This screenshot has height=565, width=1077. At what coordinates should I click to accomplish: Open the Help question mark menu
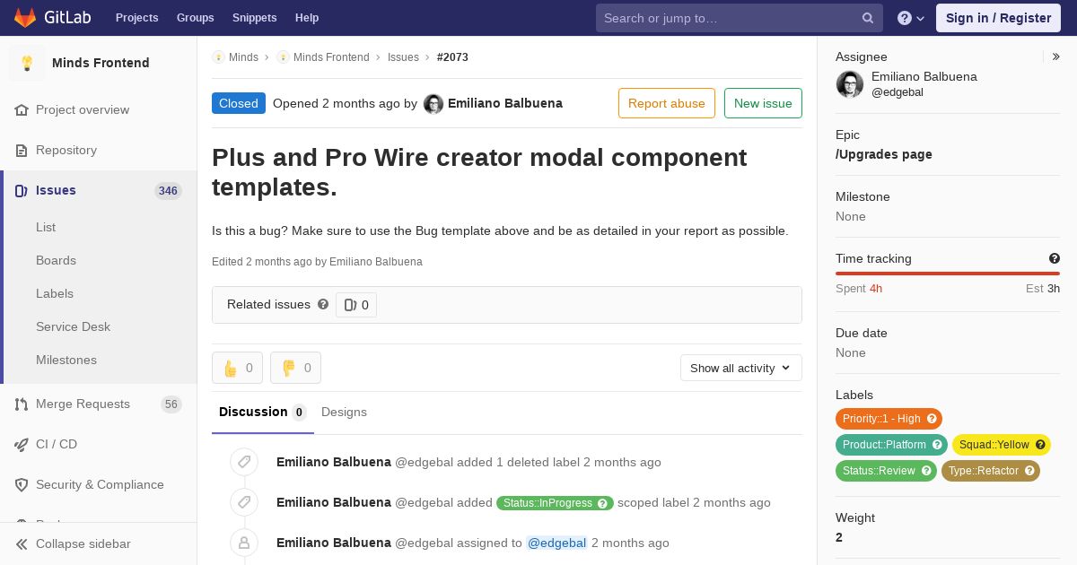point(911,18)
